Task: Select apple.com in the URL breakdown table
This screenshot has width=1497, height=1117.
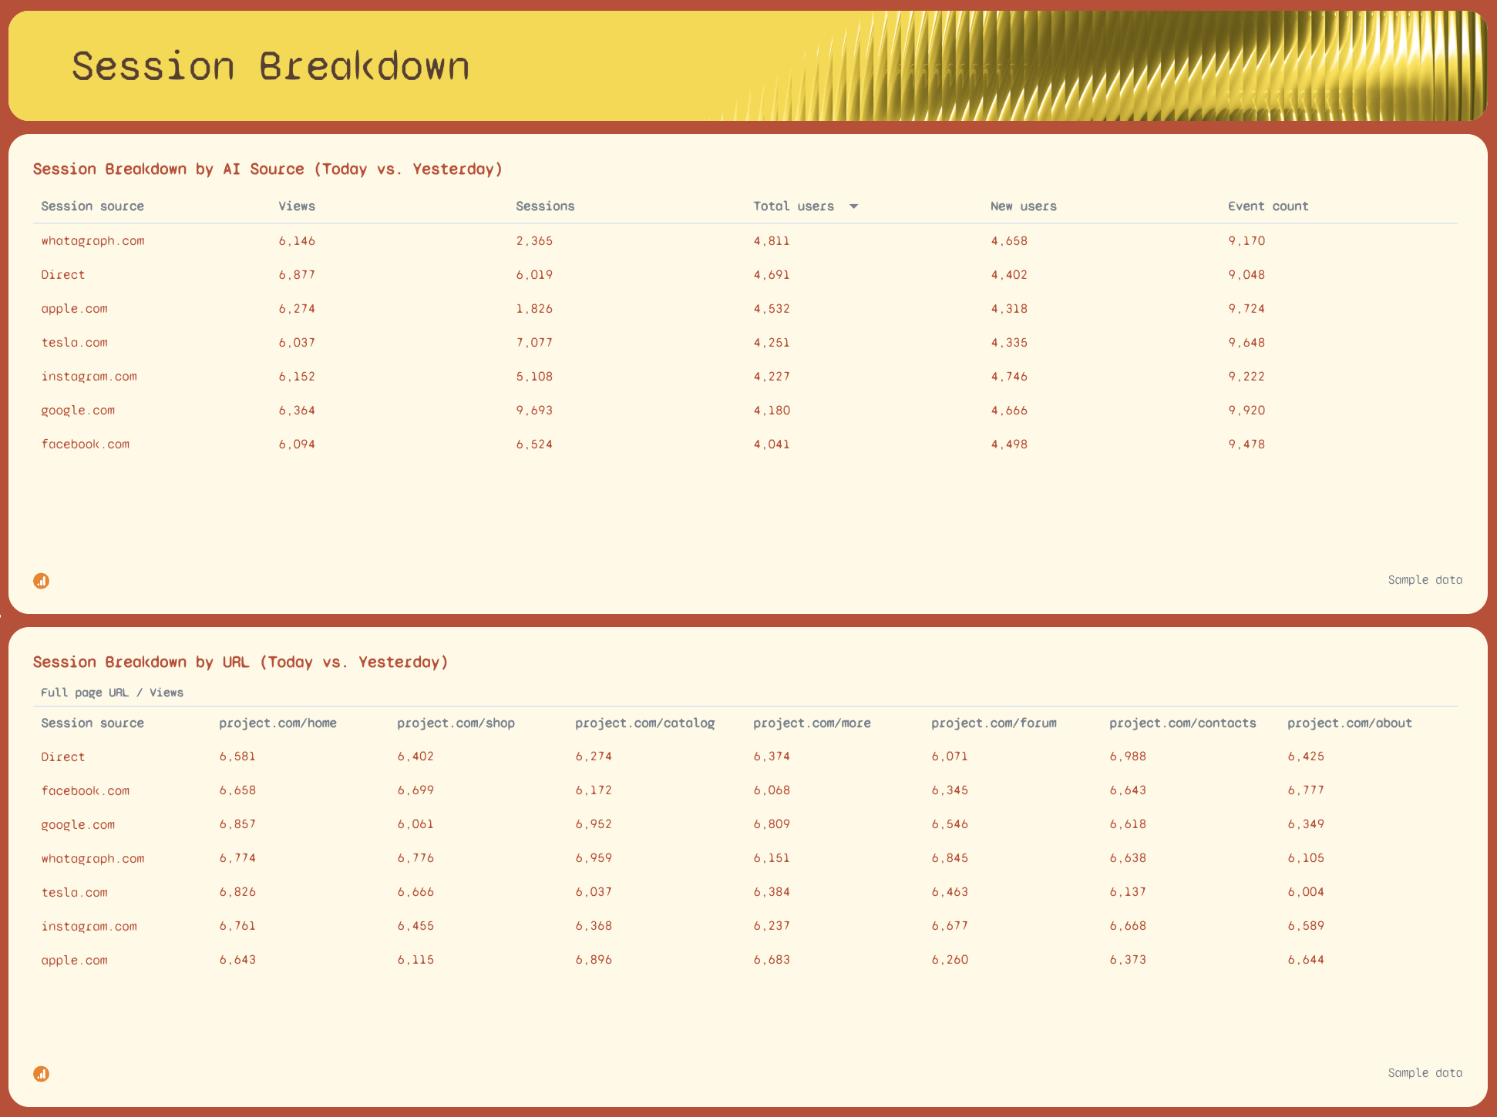Action: pyautogui.click(x=74, y=959)
